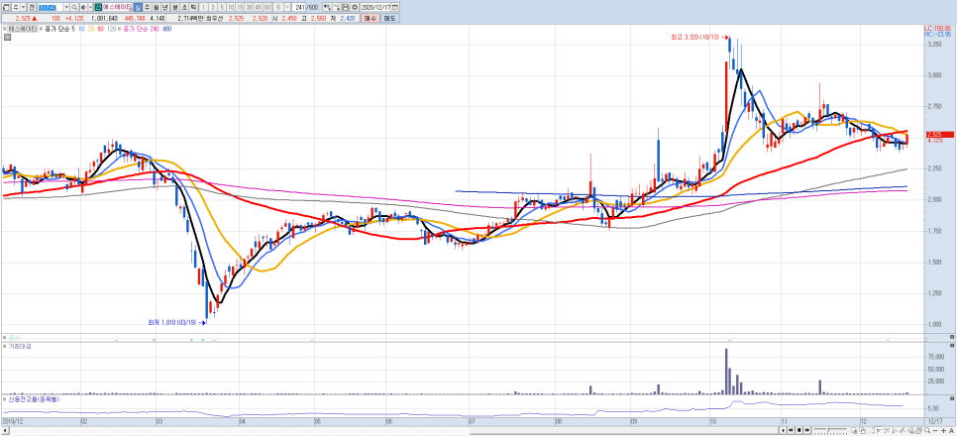
Task: Click the 240 moving average legend label
Action: coord(154,29)
